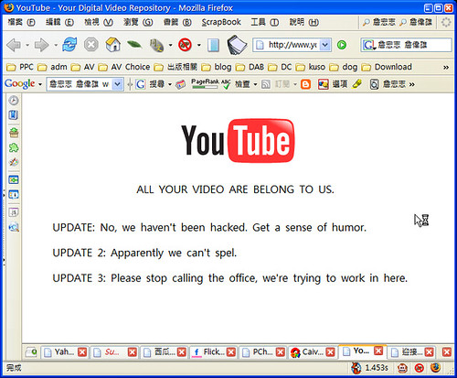Image resolution: width=457 pixels, height=378 pixels.
Task: Click the Back navigation arrow
Action: pos(14,45)
